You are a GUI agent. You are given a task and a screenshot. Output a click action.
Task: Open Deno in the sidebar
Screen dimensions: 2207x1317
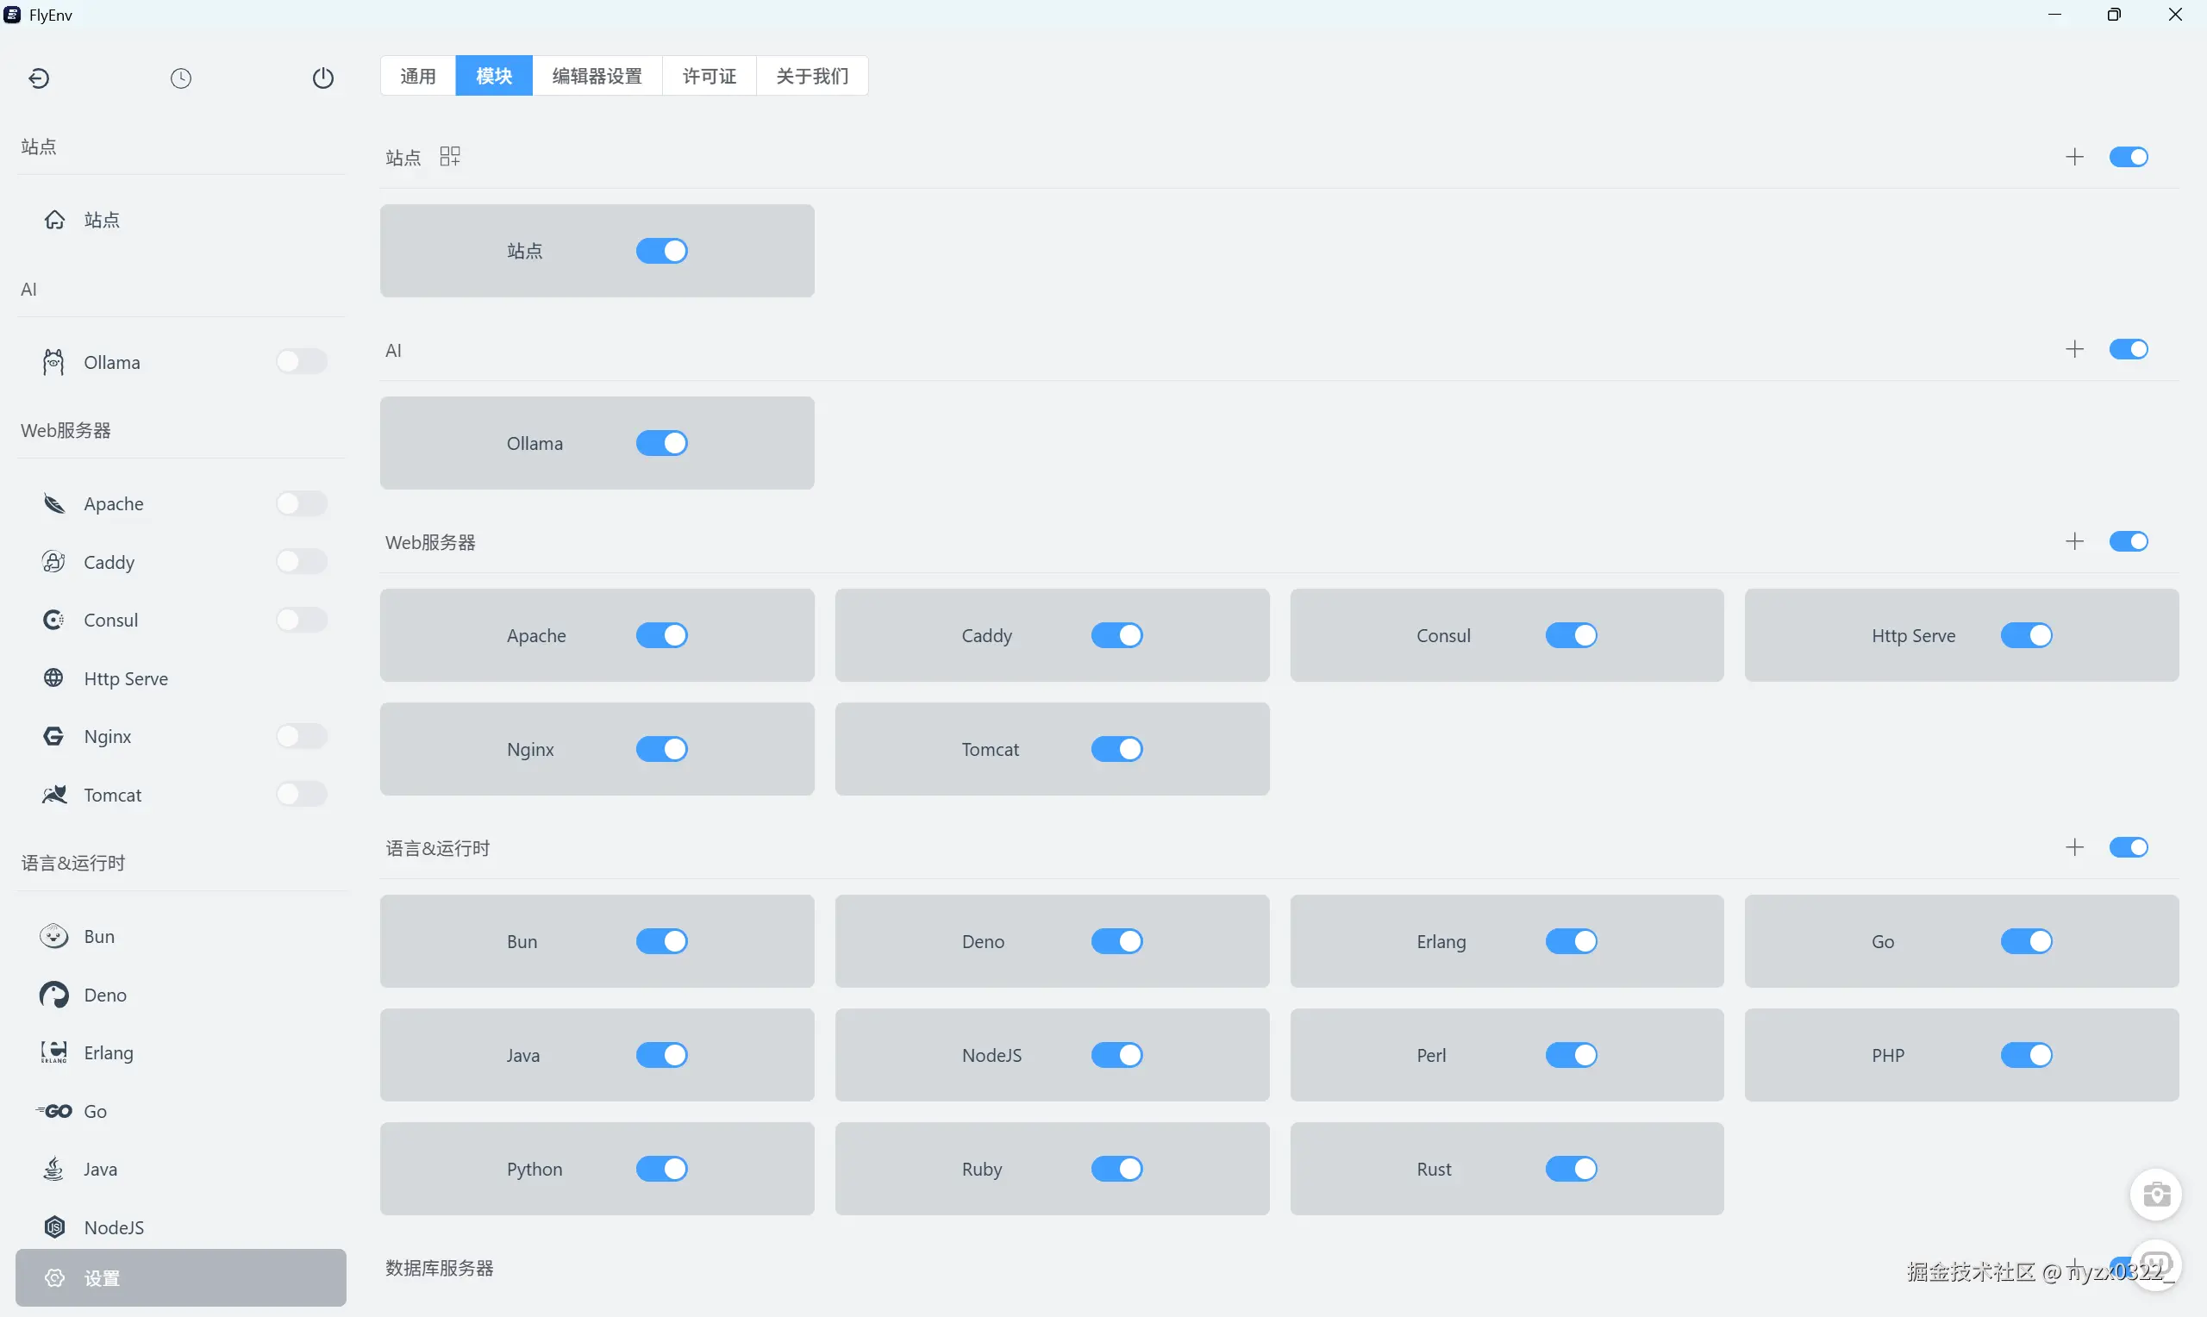pos(104,995)
